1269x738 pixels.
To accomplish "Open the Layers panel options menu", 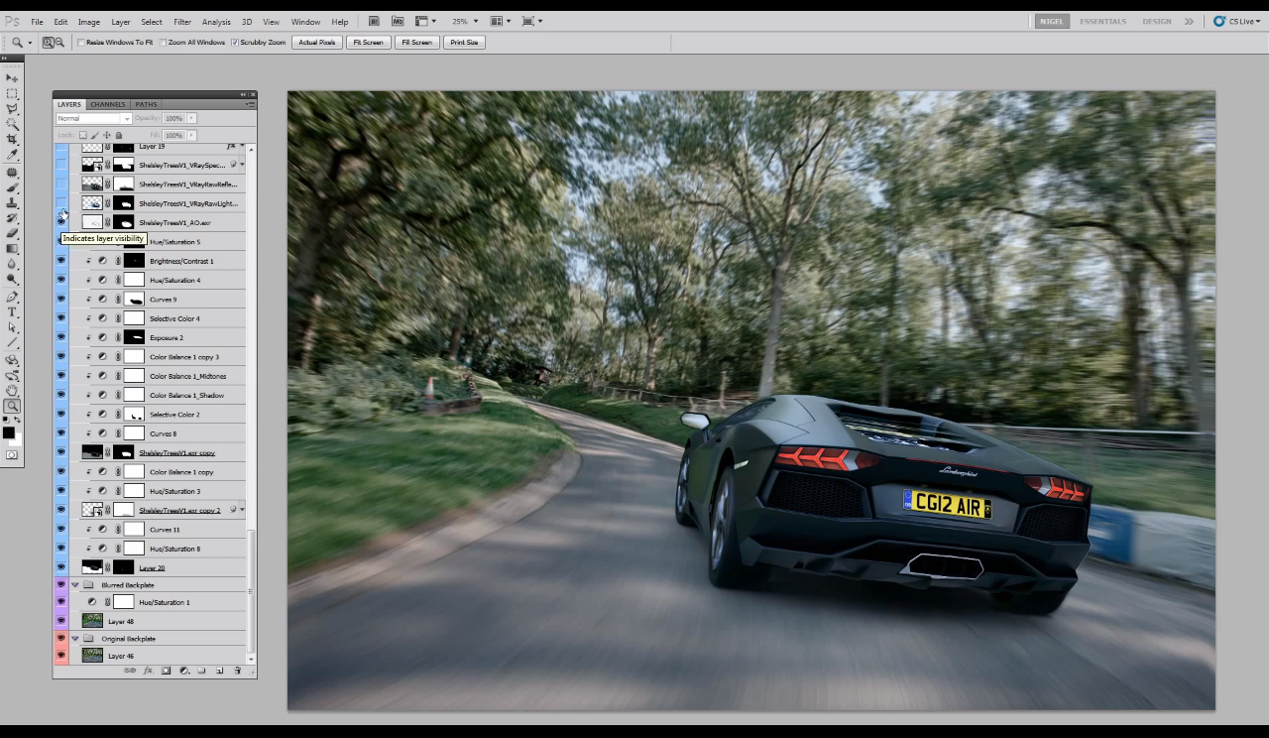I will [x=250, y=104].
